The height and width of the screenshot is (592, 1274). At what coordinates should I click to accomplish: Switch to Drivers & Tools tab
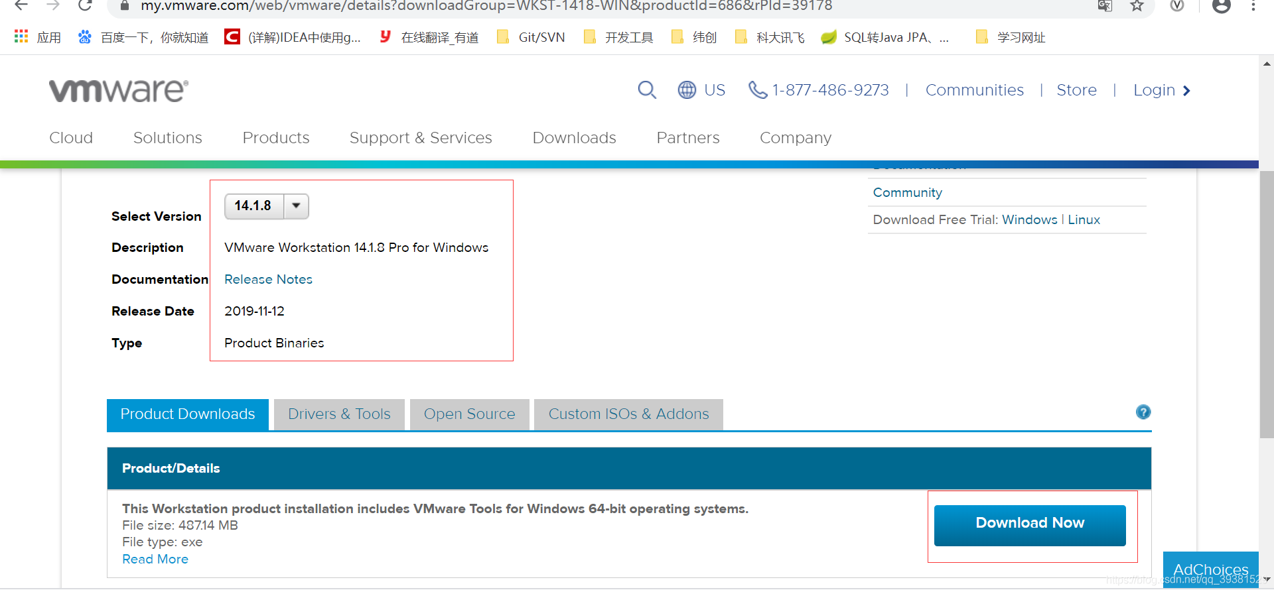pos(339,414)
